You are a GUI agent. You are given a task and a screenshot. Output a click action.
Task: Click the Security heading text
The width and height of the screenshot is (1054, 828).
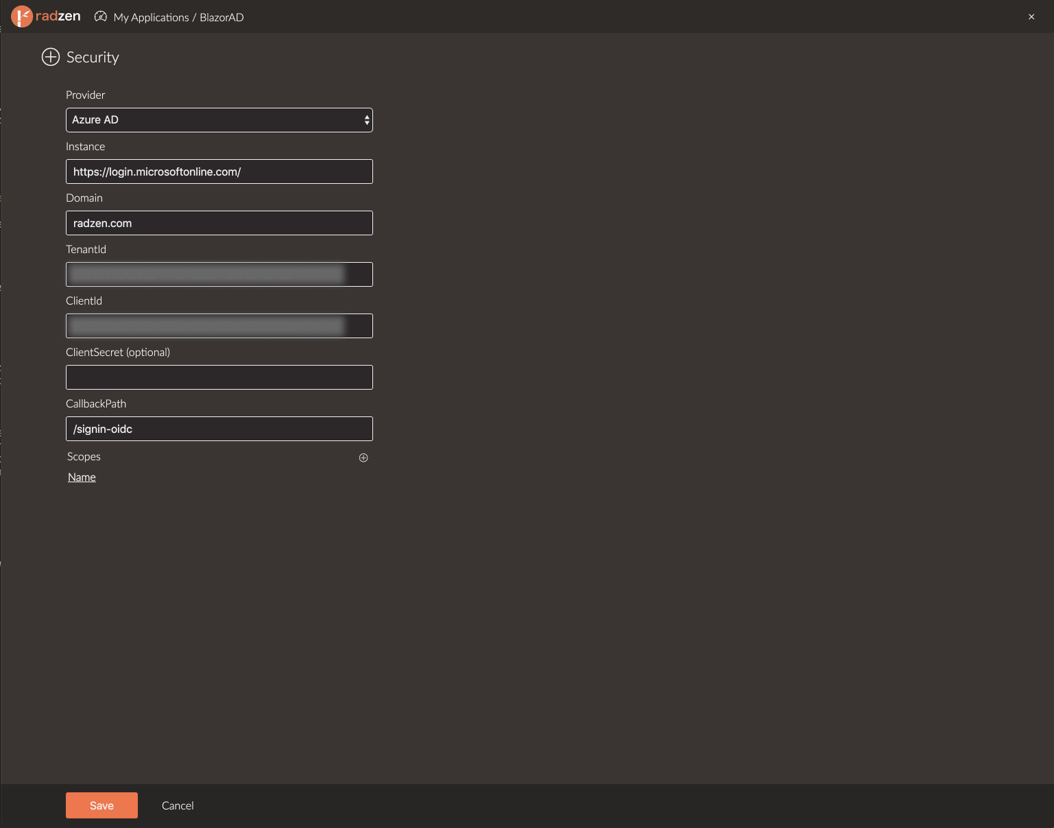93,57
